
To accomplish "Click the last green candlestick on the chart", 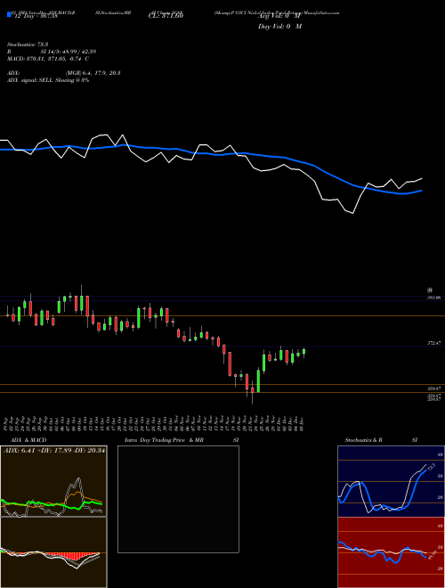I will [303, 352].
